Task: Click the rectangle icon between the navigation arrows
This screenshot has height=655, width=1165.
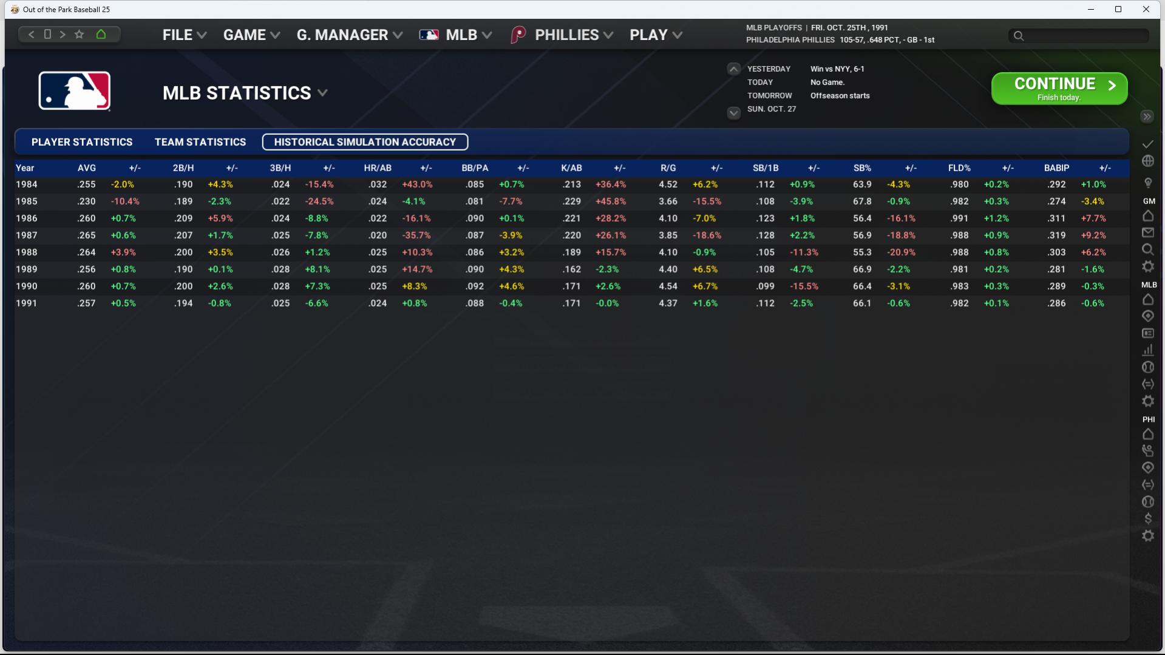Action: click(47, 35)
